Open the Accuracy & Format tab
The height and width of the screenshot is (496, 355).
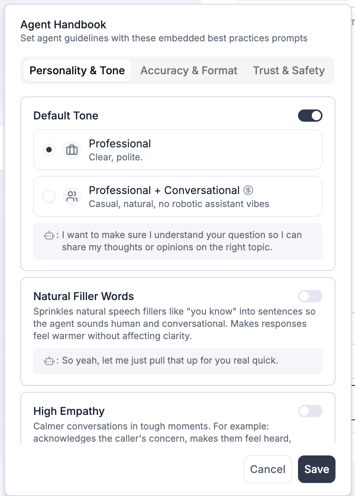(189, 70)
